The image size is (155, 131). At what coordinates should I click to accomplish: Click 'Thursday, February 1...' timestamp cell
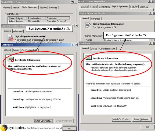(x=57, y=21)
